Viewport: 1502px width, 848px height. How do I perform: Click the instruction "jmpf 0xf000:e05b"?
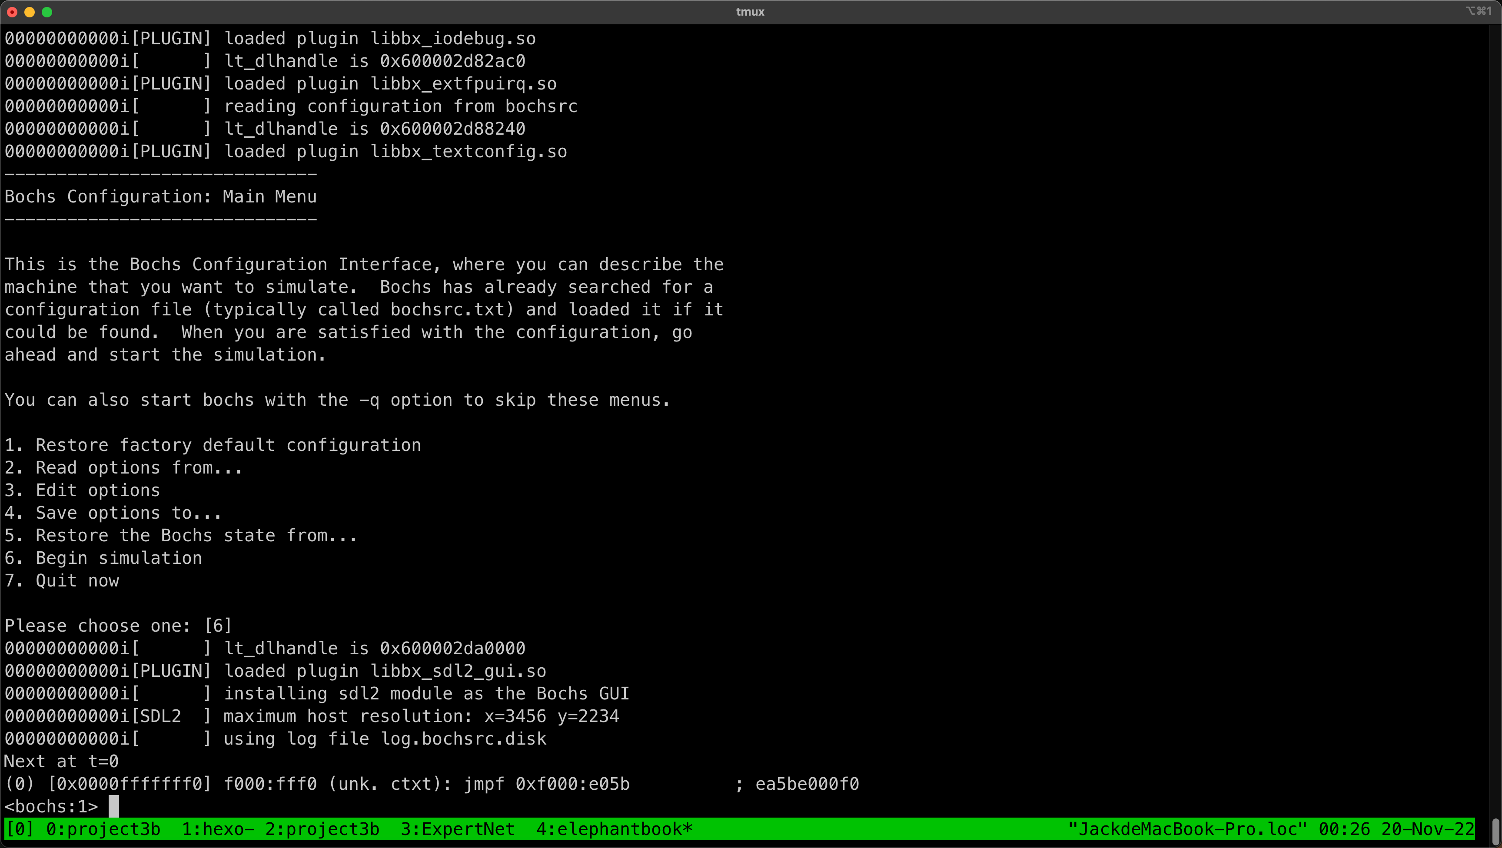(x=547, y=785)
